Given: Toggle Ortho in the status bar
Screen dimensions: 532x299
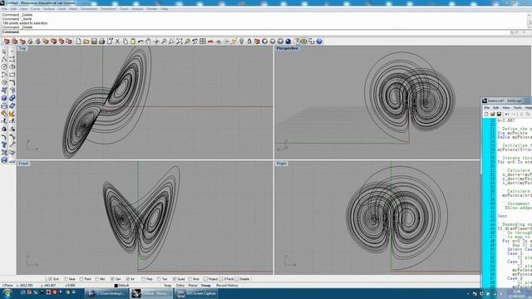Looking at the screenshot, I should [180, 286].
